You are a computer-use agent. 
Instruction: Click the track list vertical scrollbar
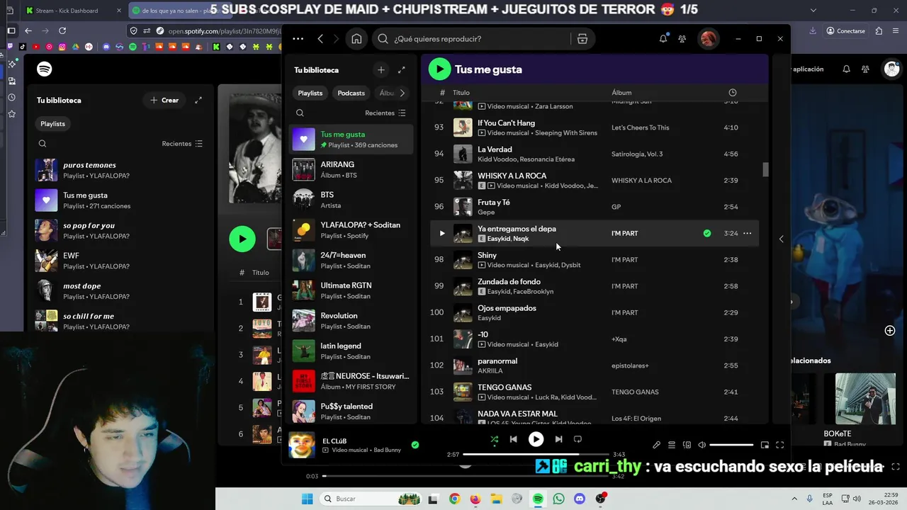click(765, 170)
